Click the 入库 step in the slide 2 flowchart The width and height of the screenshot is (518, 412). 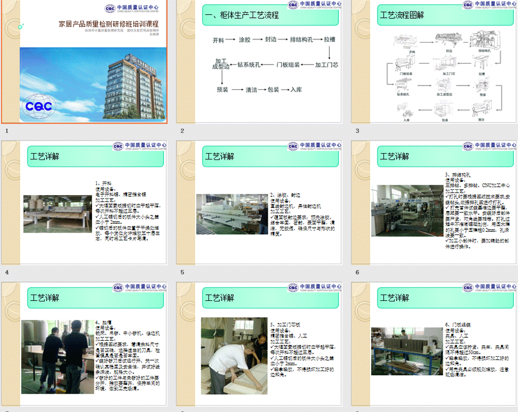point(296,90)
